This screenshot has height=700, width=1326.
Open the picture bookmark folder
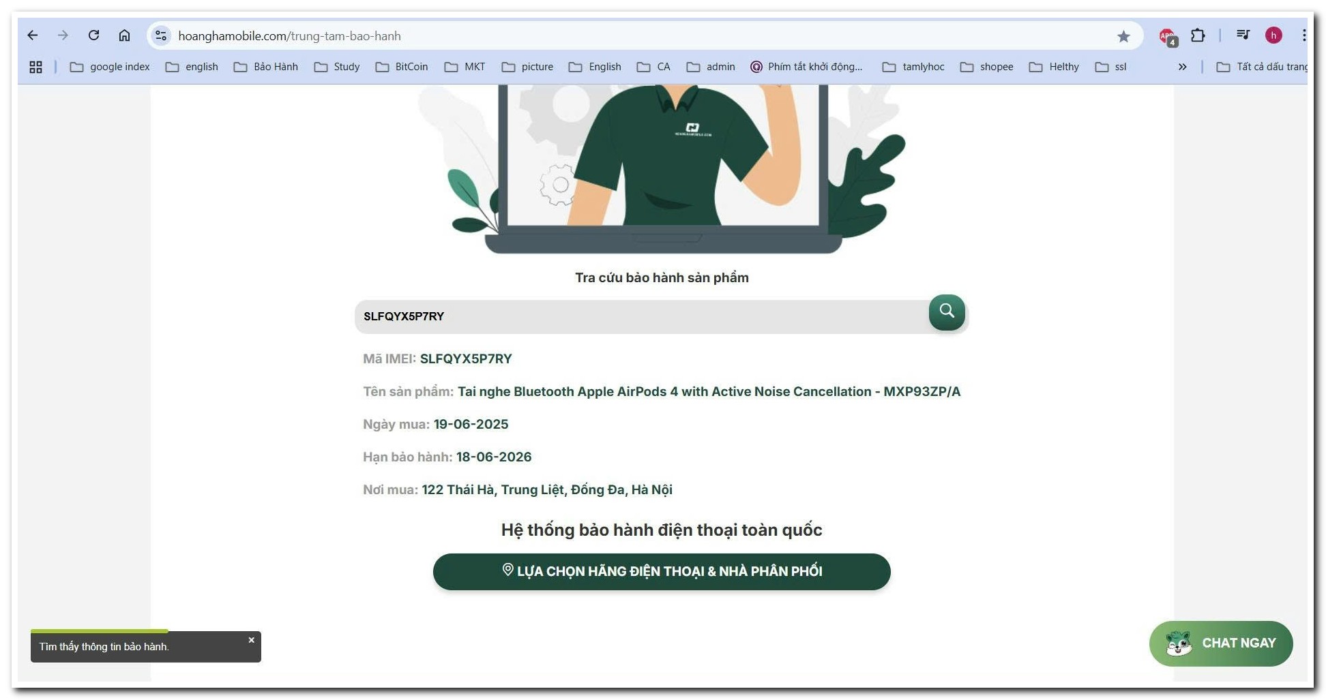(527, 67)
